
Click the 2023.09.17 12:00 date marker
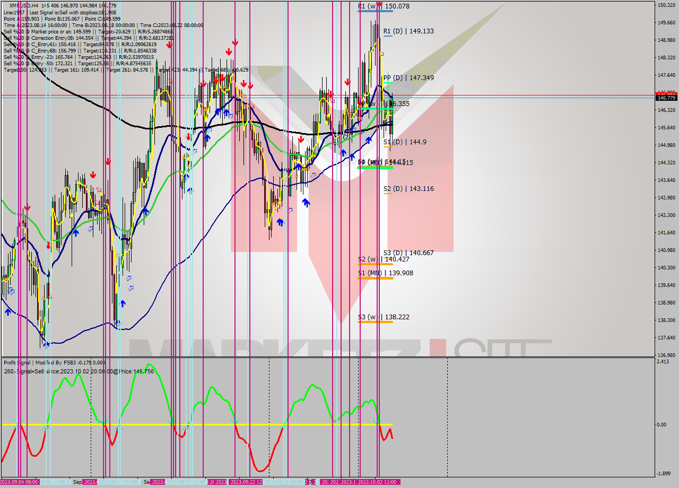(x=186, y=482)
